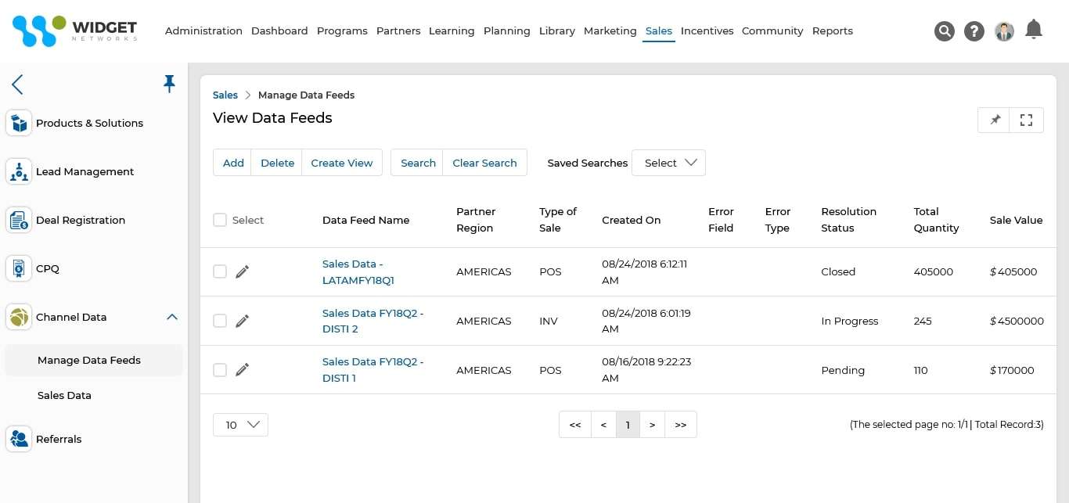Open the CPQ section icon
This screenshot has width=1069, height=503.
tap(18, 268)
